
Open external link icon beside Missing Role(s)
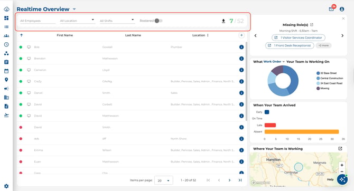pos(312,25)
